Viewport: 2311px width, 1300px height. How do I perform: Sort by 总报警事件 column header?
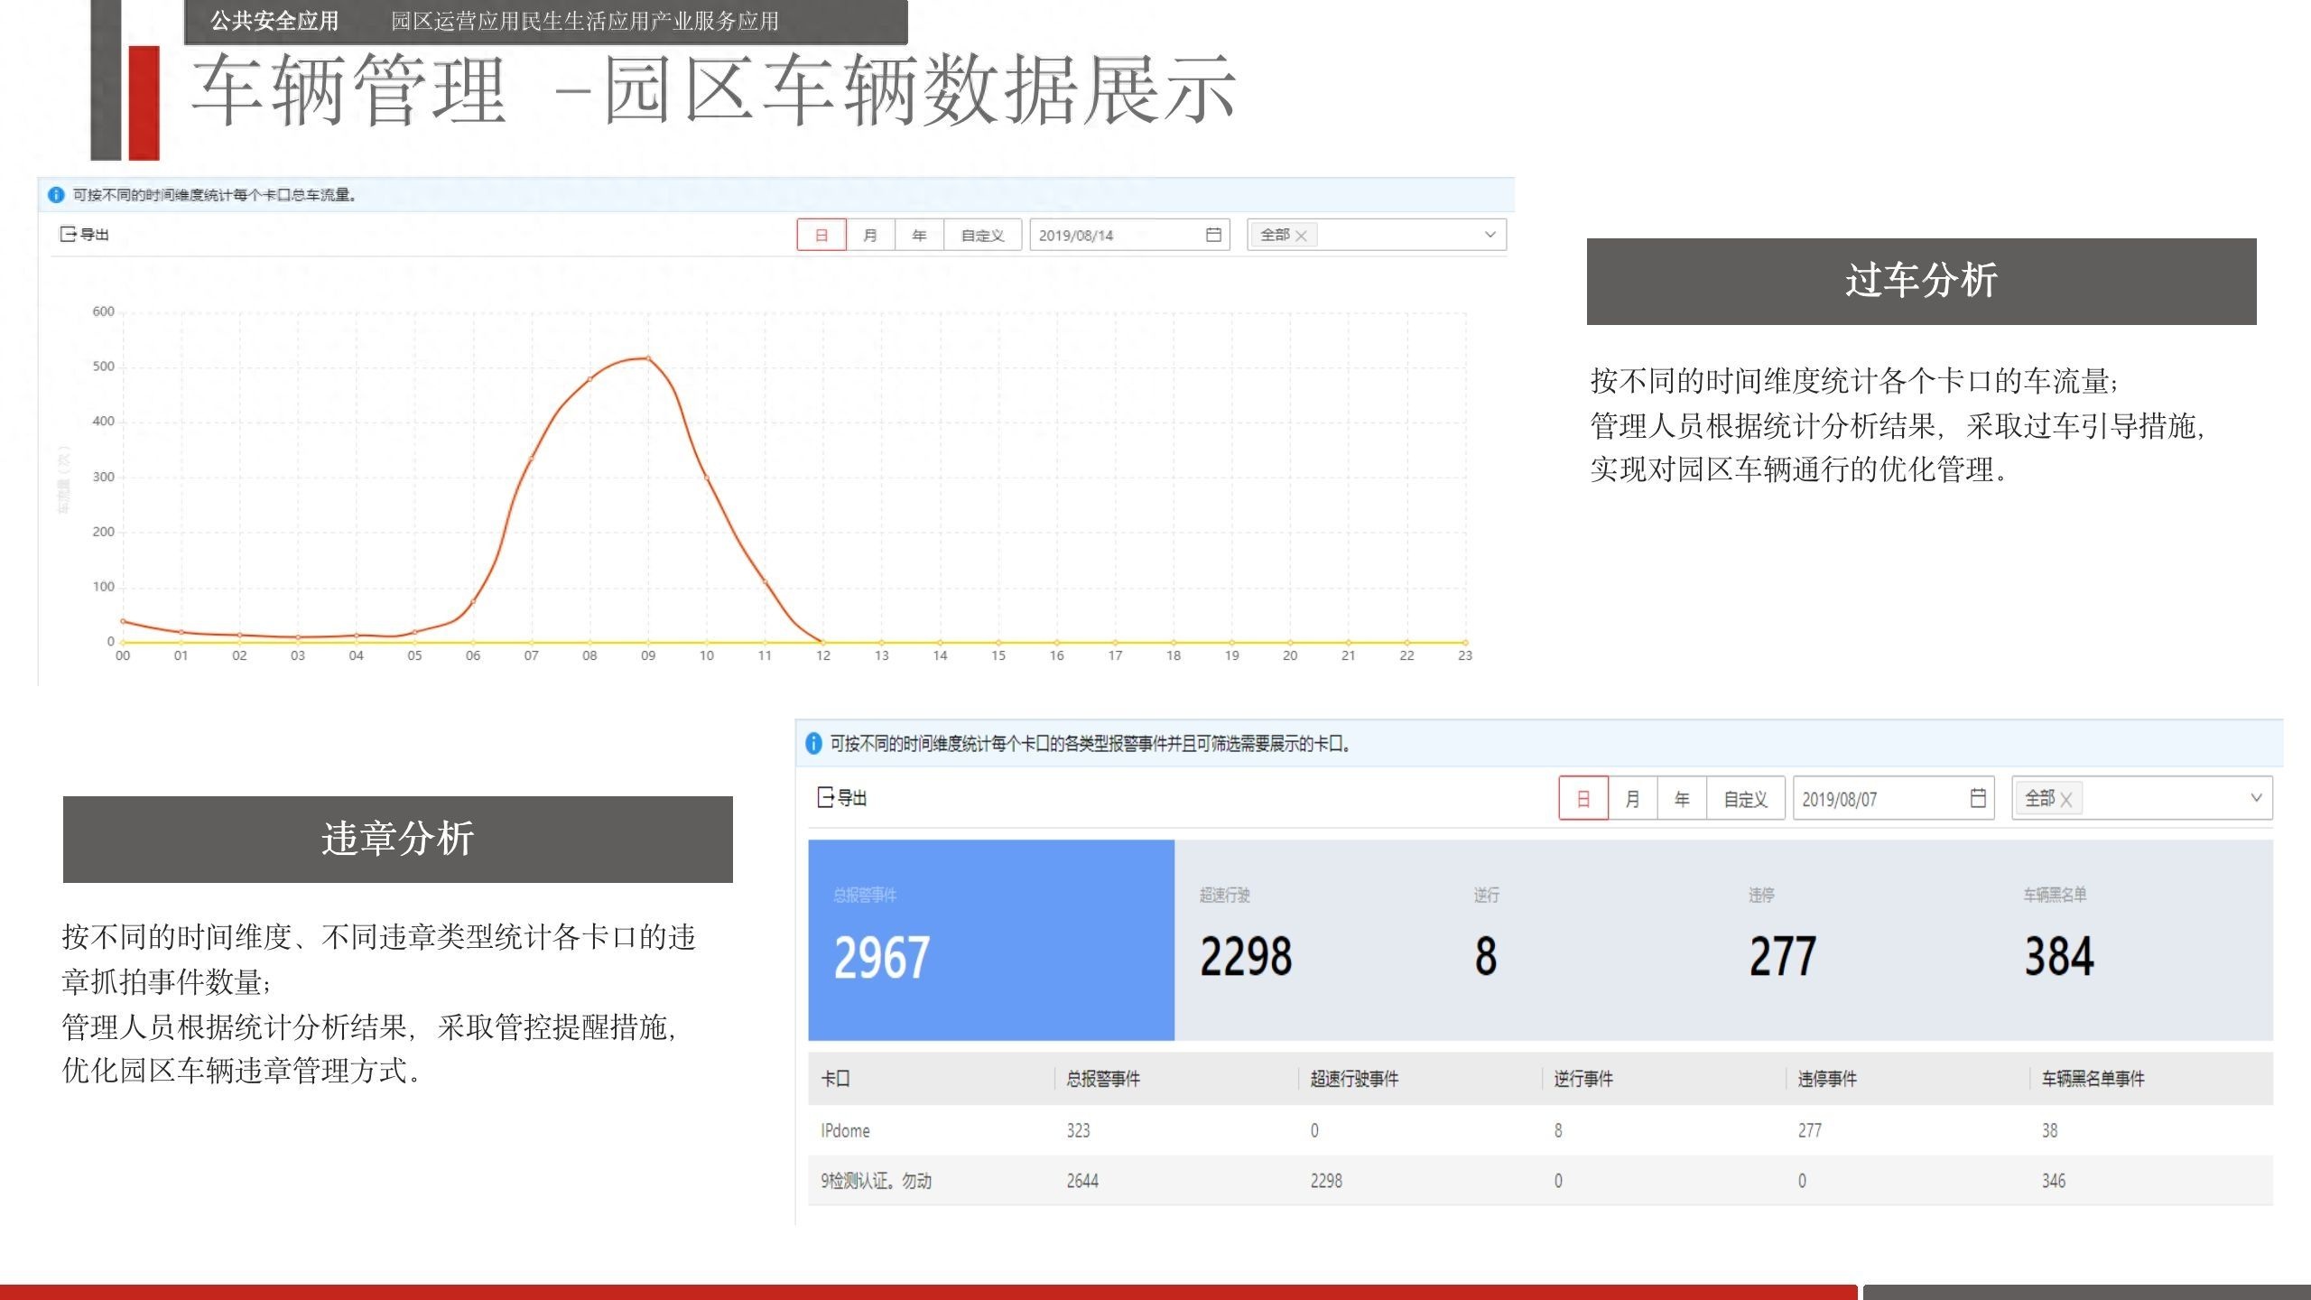coord(1103,1079)
